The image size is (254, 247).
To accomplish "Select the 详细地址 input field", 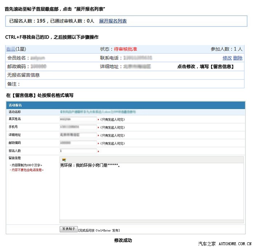I will click(78, 135).
